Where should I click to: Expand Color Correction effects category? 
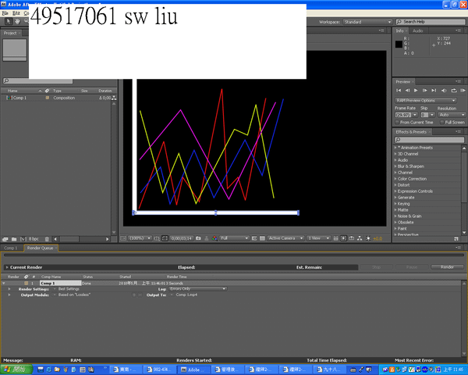click(x=395, y=179)
